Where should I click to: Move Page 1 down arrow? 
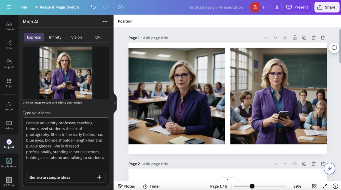pos(275,38)
